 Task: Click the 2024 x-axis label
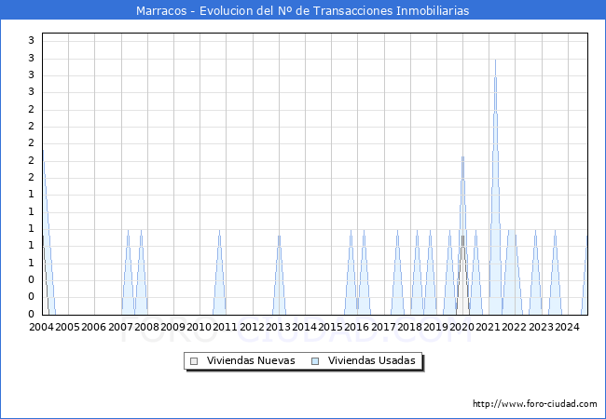click(x=567, y=327)
